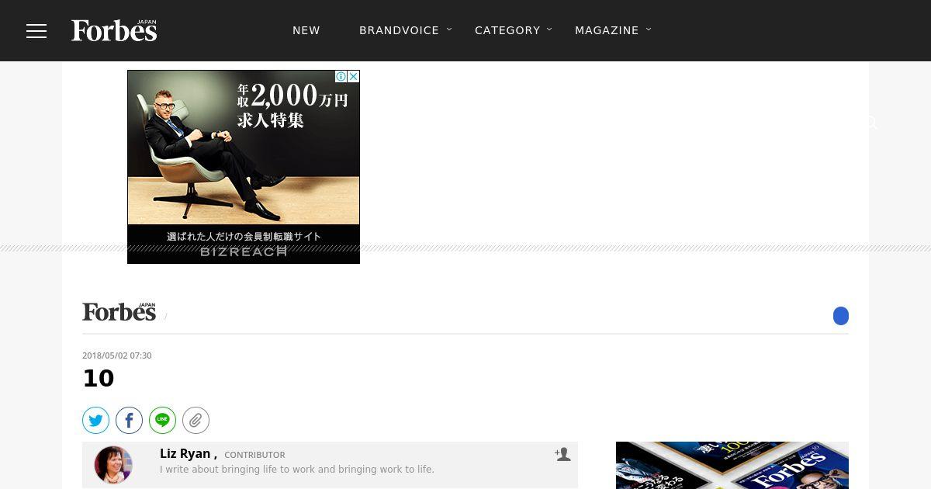Click the Forbes Japan breadcrumb logo
The height and width of the screenshot is (489, 931).
coord(119,311)
